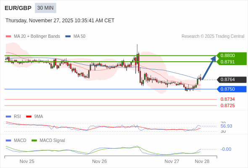
Task: Click the 0.8791 resistance price tag
Action: coord(232,62)
